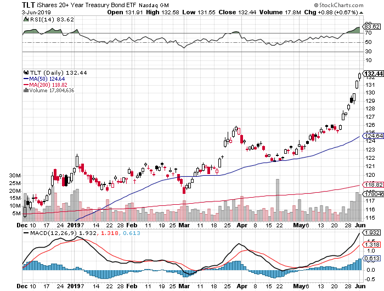Click the Apr label on the price panel date axis
The width and height of the screenshot is (384, 291).
(242, 225)
